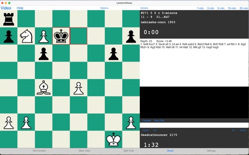Focus the chat input field

coord(194,125)
